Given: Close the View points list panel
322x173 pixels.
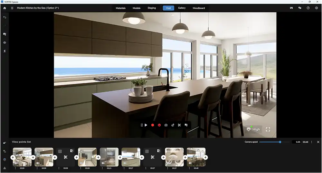Looking at the screenshot, I should (x=318, y=142).
